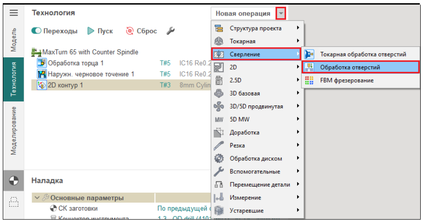Click the hamburger menu icon

click(13, 13)
